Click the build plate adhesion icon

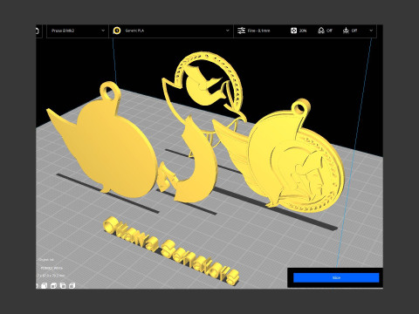pos(346,31)
